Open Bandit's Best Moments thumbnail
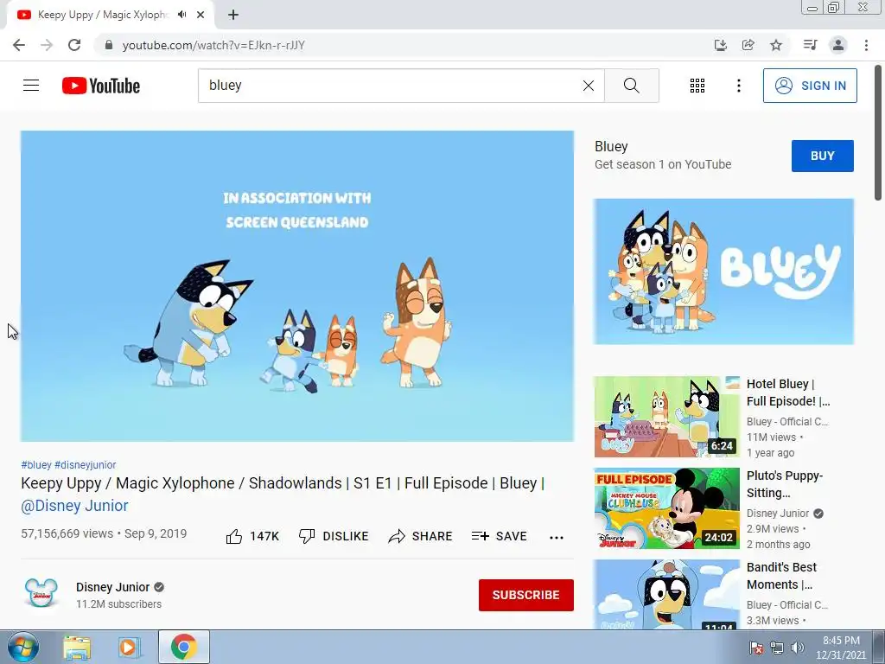This screenshot has height=664, width=885. [666, 594]
